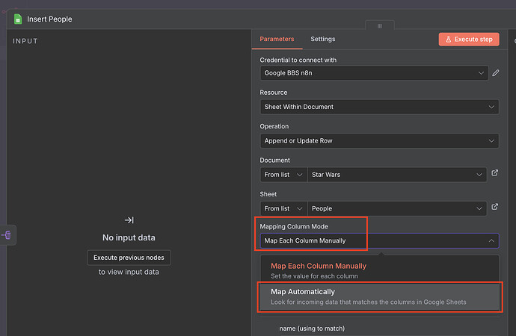The width and height of the screenshot is (516, 336).
Task: Select the Parameters tab
Action: click(x=277, y=40)
